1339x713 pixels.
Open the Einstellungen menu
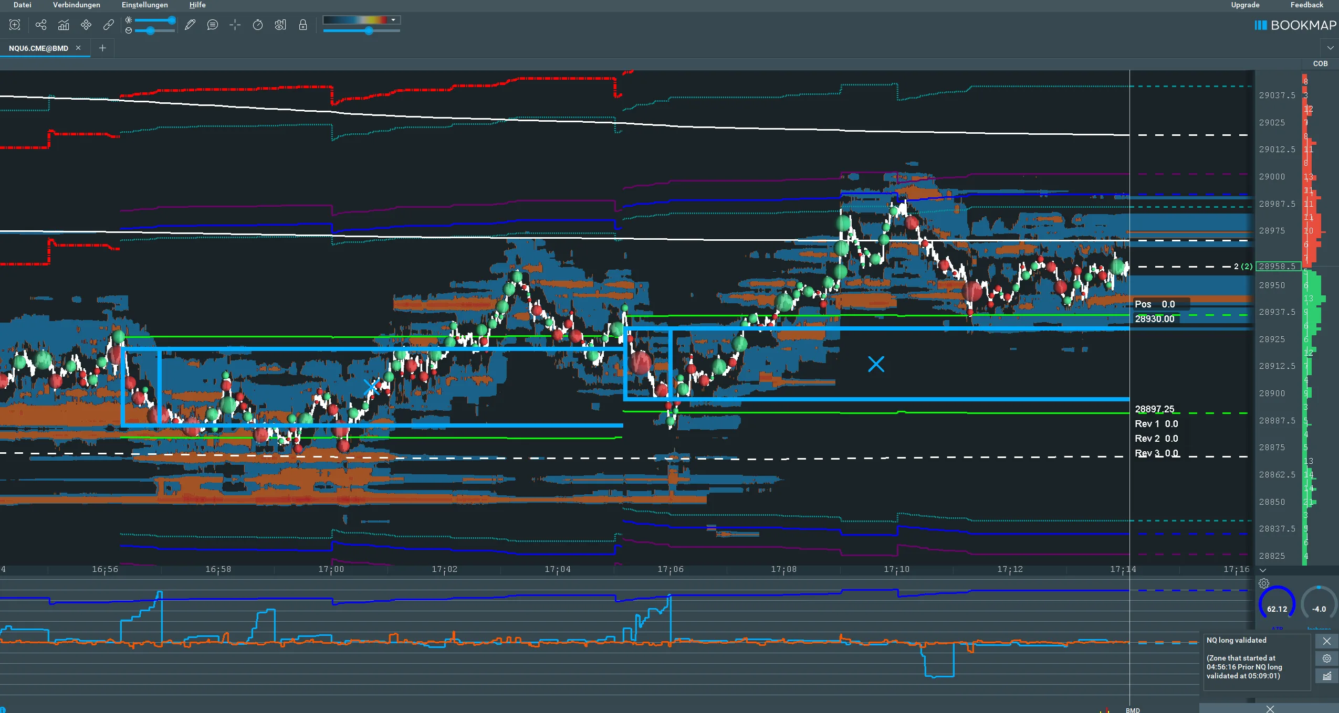tap(145, 5)
